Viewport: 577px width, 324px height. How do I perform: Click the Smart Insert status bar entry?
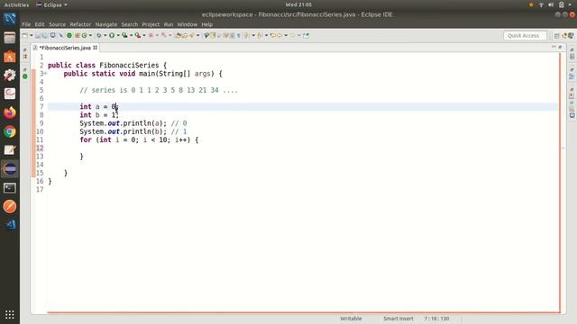(398, 319)
